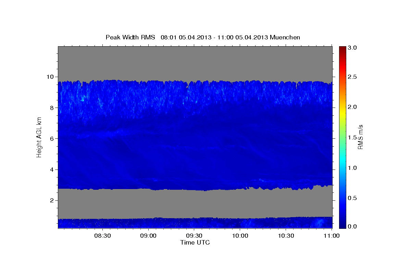Click the 08:30 time tick label

(x=102, y=236)
